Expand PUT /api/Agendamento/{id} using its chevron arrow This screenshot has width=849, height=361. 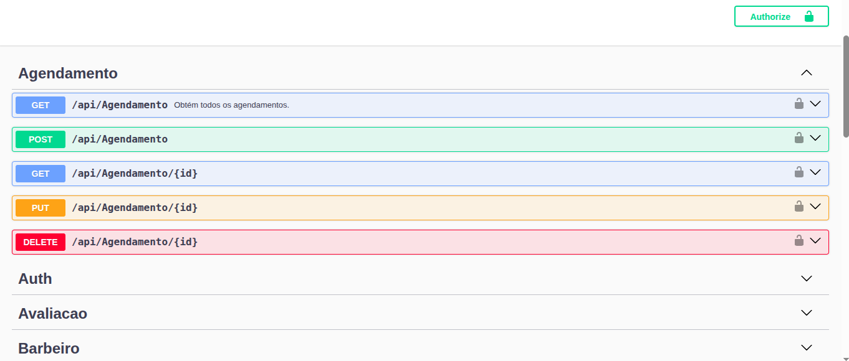815,207
